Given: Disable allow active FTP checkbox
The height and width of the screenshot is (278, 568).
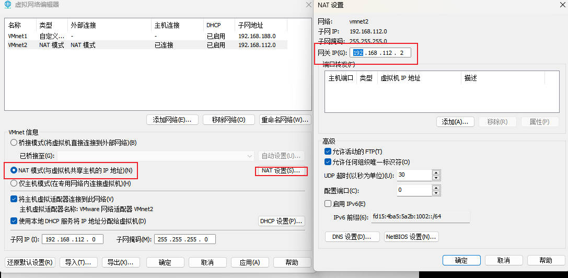Looking at the screenshot, I should coord(328,152).
